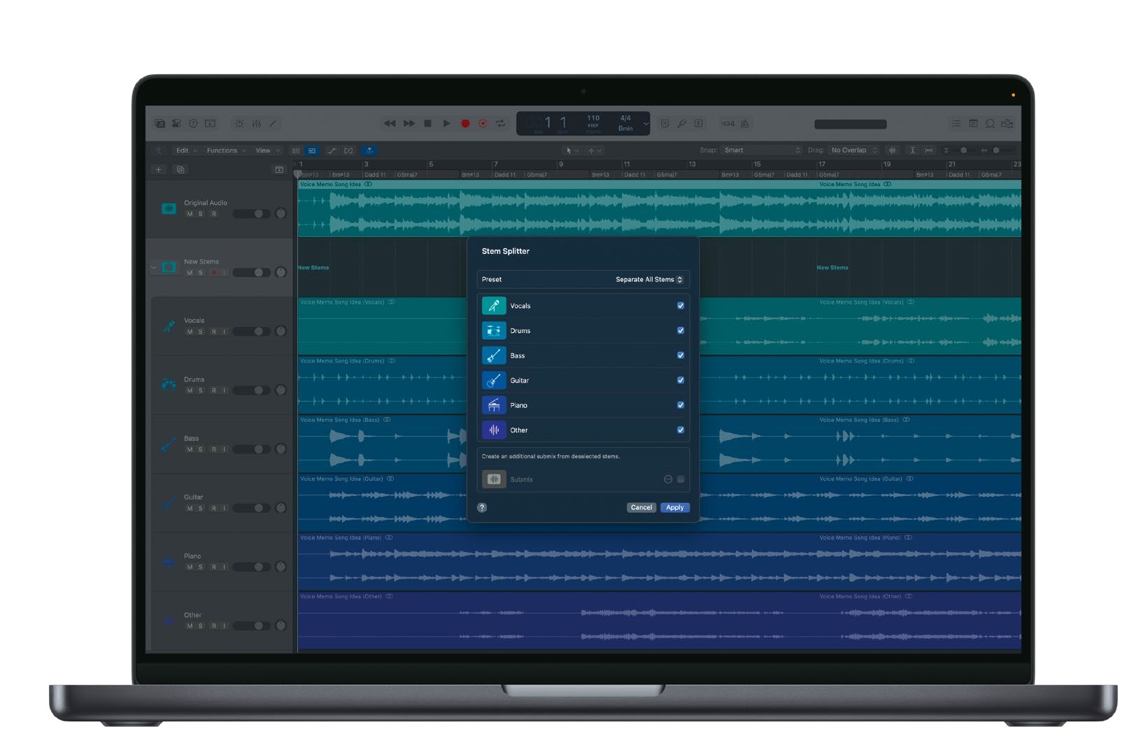Uncheck the Guitar stem checkbox
The width and height of the screenshot is (1141, 750).
681,380
